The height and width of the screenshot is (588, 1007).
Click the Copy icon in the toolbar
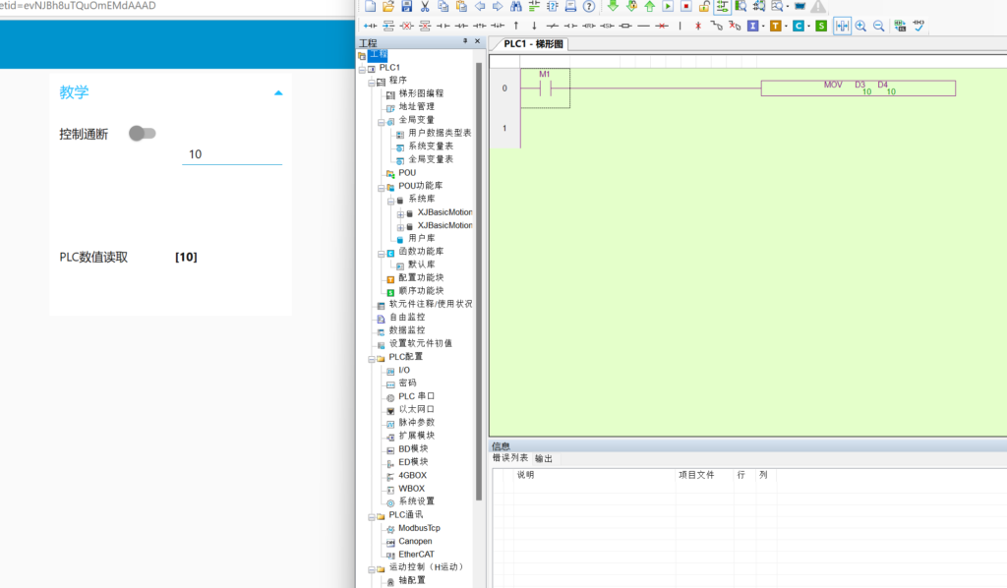[x=444, y=6]
